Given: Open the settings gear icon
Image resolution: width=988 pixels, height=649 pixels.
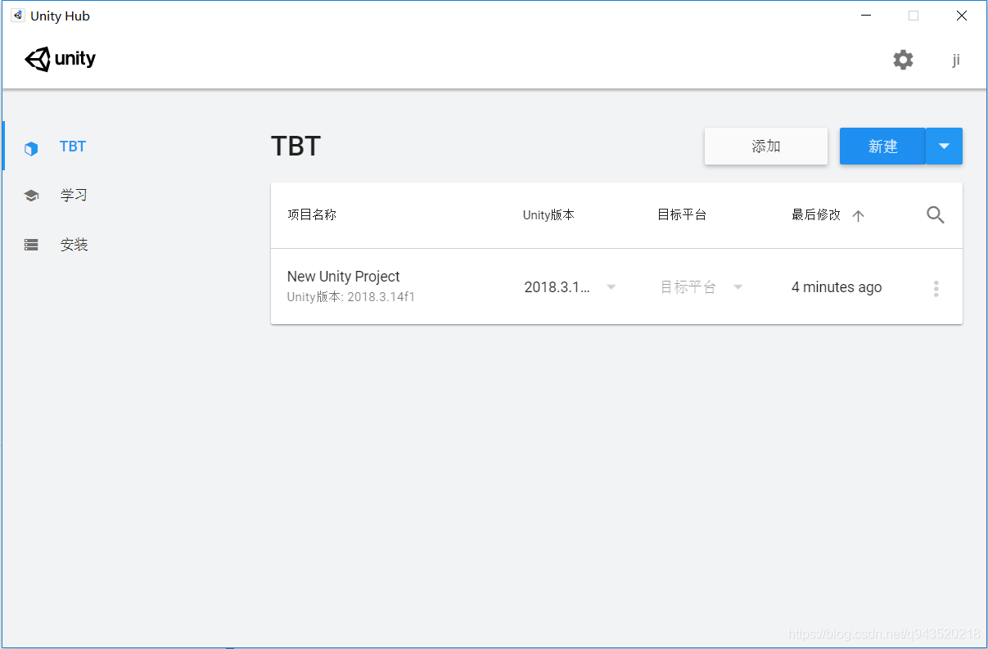Looking at the screenshot, I should 903,60.
